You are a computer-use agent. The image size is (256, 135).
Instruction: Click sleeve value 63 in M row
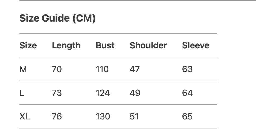pos(187,69)
